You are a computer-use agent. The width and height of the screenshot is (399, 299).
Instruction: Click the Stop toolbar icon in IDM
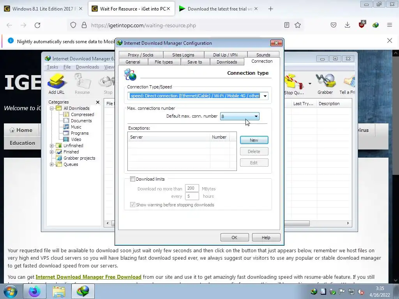pos(108,84)
